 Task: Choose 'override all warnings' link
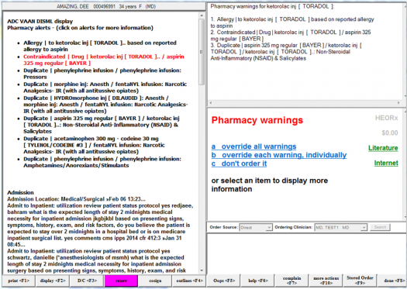[254, 146]
